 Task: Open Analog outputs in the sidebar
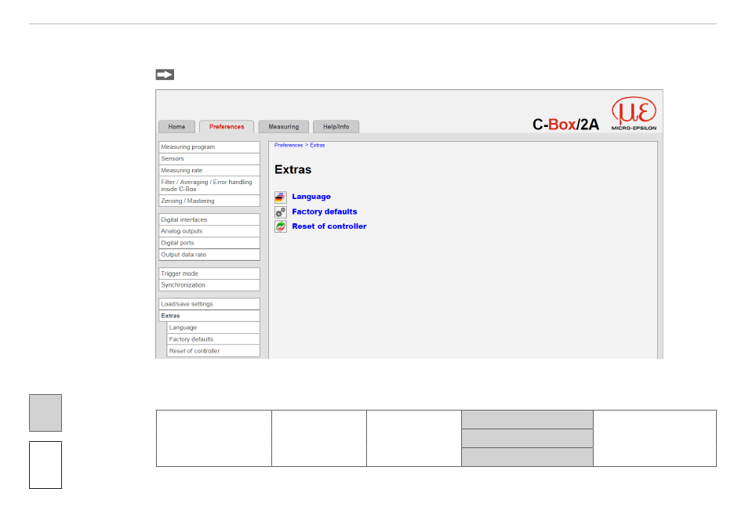[x=209, y=231]
